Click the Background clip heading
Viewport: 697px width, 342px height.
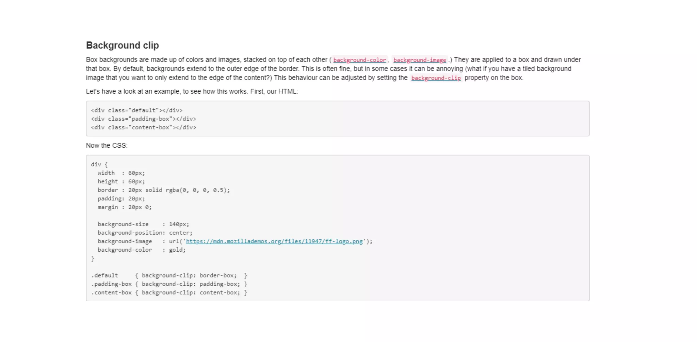pos(123,45)
